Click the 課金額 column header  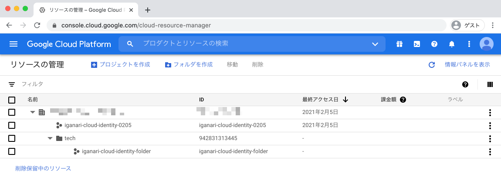pos(389,100)
